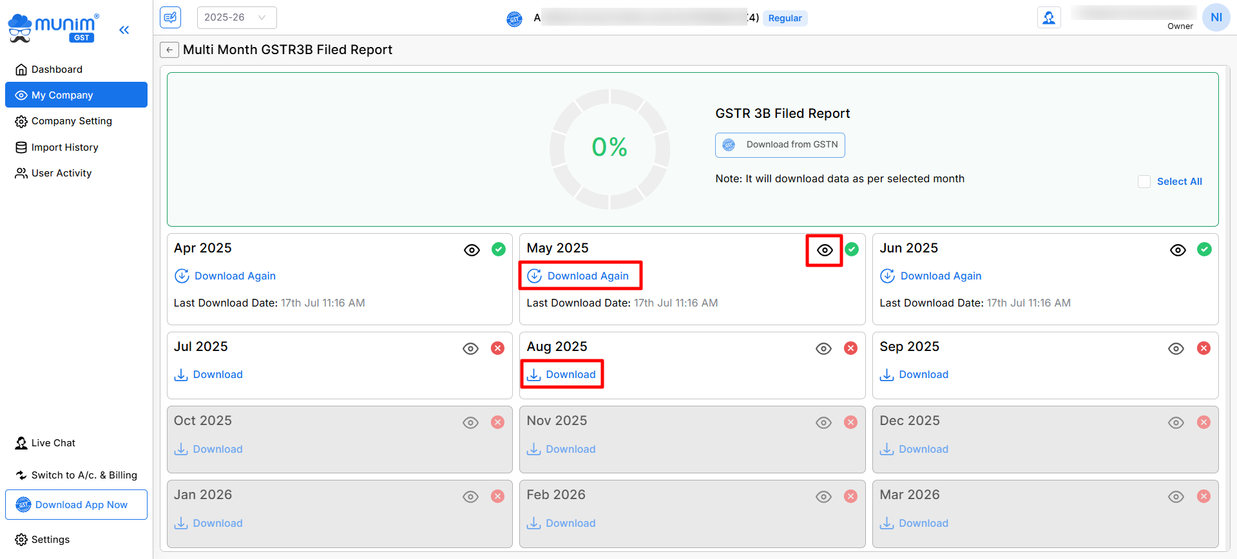
Task: Click the 0% circular progress indicator
Action: tap(609, 148)
